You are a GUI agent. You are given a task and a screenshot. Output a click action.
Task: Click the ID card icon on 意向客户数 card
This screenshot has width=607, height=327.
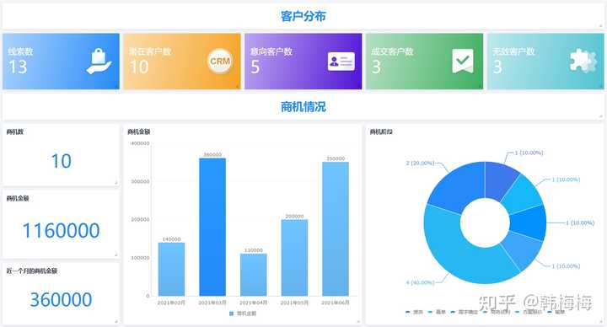(341, 62)
